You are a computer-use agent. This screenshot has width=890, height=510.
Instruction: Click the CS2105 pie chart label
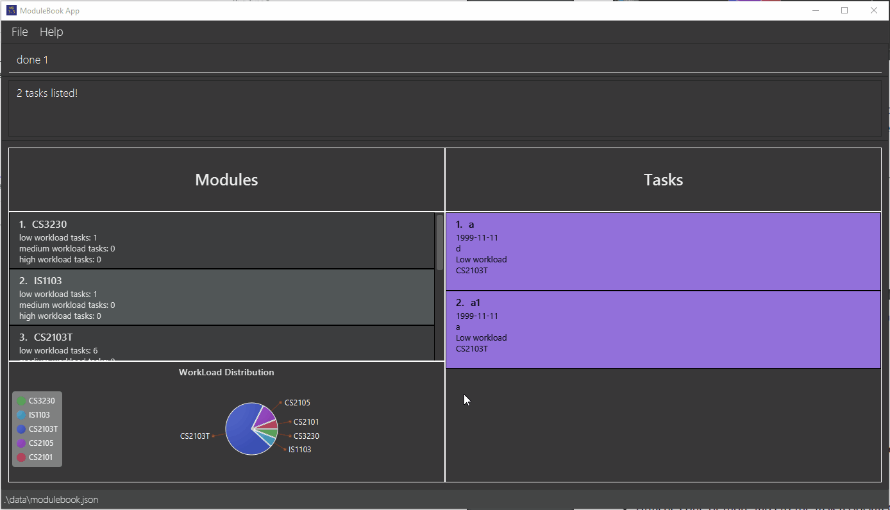(297, 403)
